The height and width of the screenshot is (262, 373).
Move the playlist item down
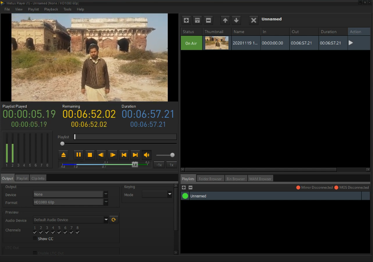pos(236,20)
